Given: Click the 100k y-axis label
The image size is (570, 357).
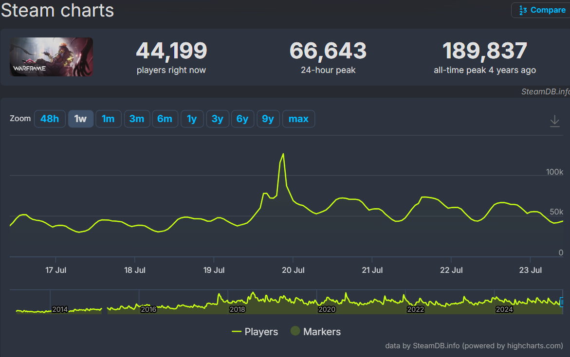Looking at the screenshot, I should point(554,172).
